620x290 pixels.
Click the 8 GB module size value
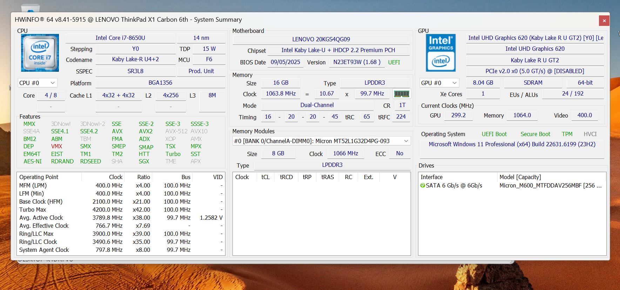[x=278, y=153]
